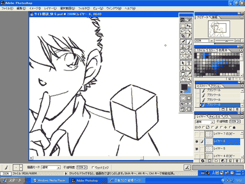Open the Layers panel menu arrow
245x184 pixels.
[242, 116]
